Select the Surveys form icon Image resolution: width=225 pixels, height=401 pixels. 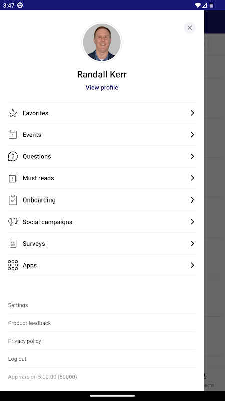(13, 244)
